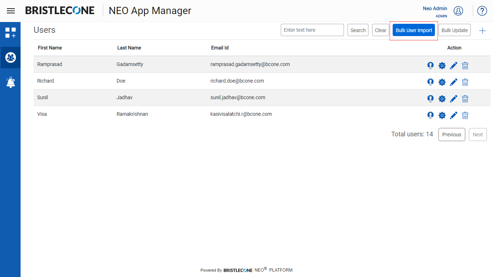
Task: Select the Sunil first name cell
Action: (43, 97)
